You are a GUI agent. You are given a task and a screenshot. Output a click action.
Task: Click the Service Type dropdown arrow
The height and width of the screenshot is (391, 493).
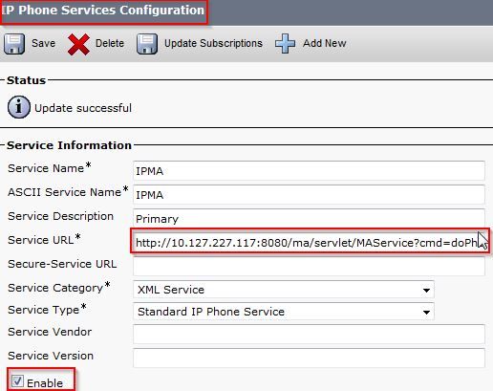click(x=426, y=312)
